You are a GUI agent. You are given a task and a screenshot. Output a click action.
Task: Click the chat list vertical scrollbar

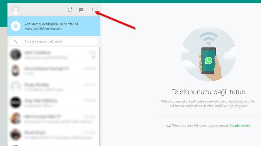coord(99,87)
